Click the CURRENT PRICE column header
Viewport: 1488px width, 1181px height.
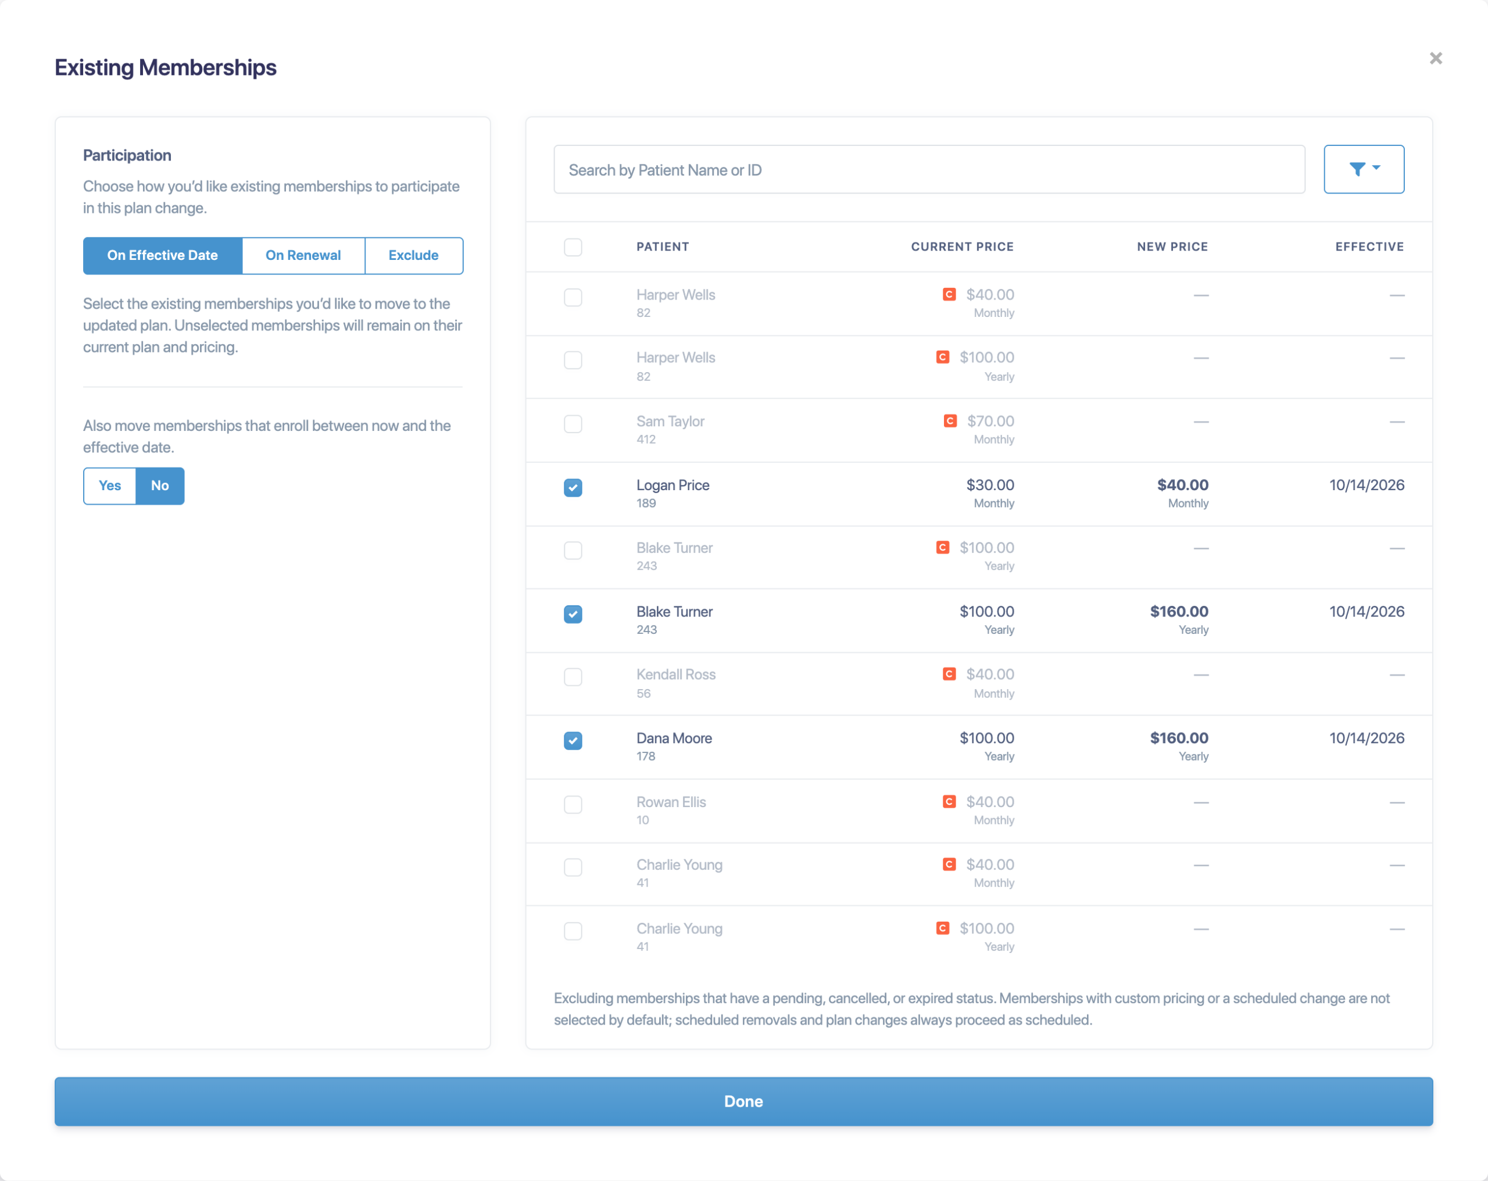[962, 247]
